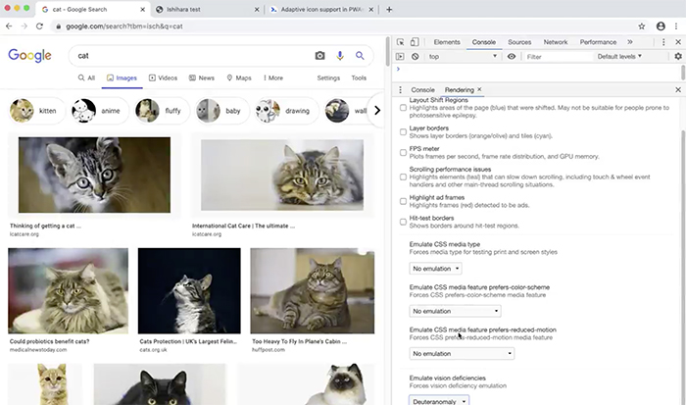This screenshot has height=405, width=686.
Task: Search by image camera icon
Action: [x=319, y=56]
